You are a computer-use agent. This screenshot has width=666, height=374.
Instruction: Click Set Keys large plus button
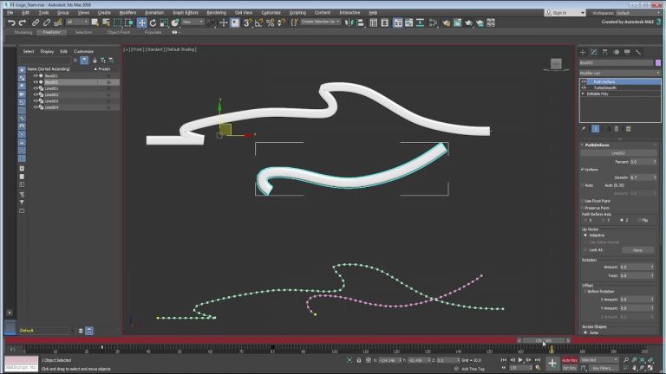click(x=552, y=363)
